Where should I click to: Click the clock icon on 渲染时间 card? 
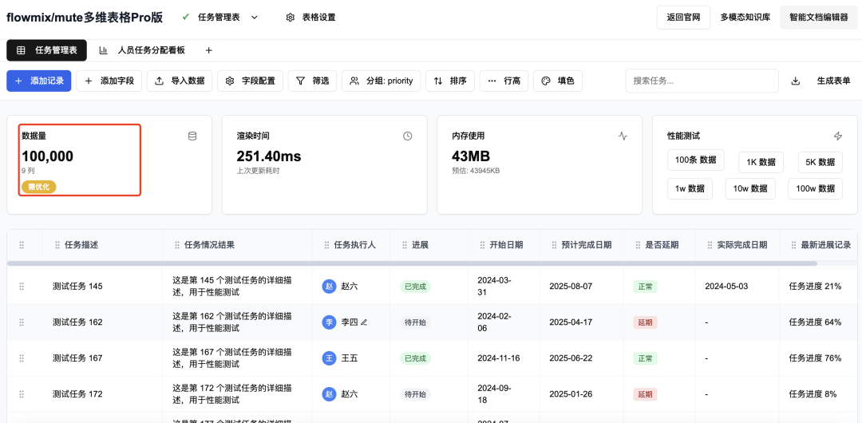click(407, 136)
